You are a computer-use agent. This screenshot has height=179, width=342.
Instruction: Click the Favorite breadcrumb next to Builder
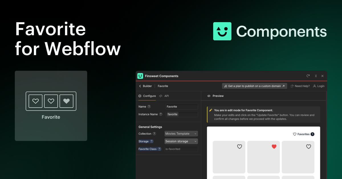click(163, 86)
